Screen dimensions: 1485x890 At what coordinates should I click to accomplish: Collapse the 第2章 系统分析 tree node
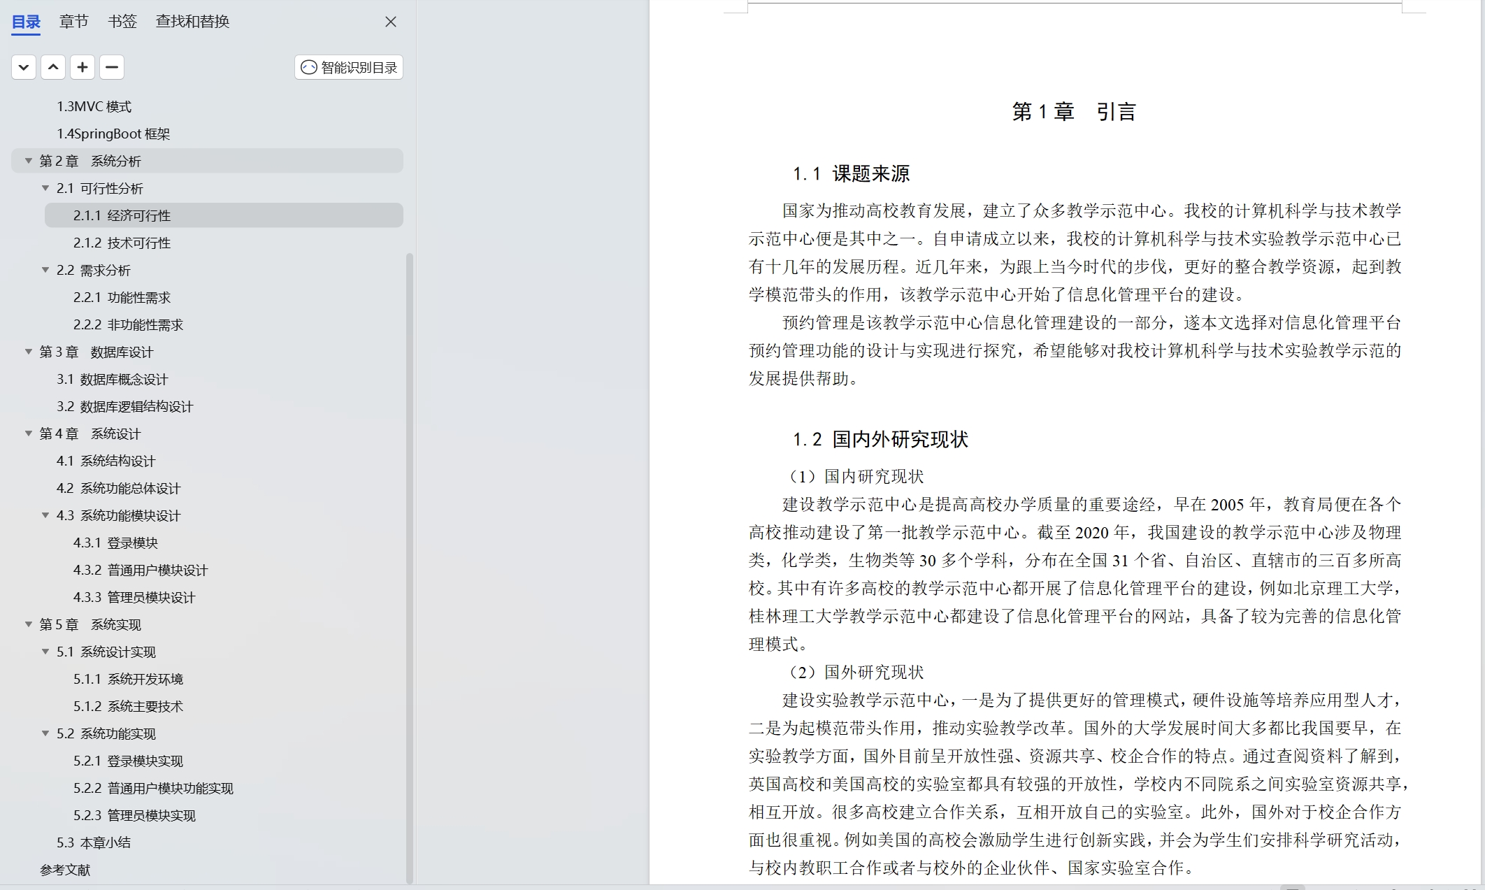29,161
